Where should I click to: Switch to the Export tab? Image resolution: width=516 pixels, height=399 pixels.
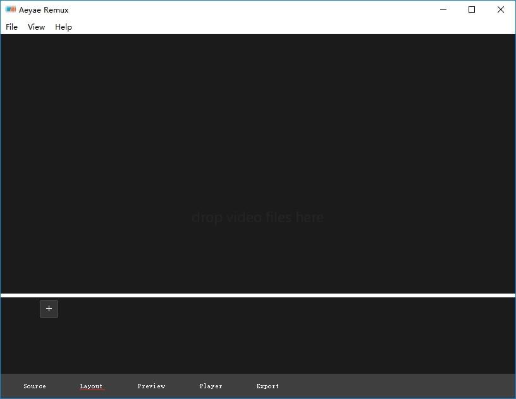pos(267,386)
